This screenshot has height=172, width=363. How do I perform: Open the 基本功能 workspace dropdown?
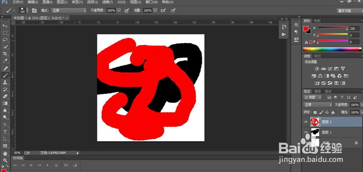[349, 11]
